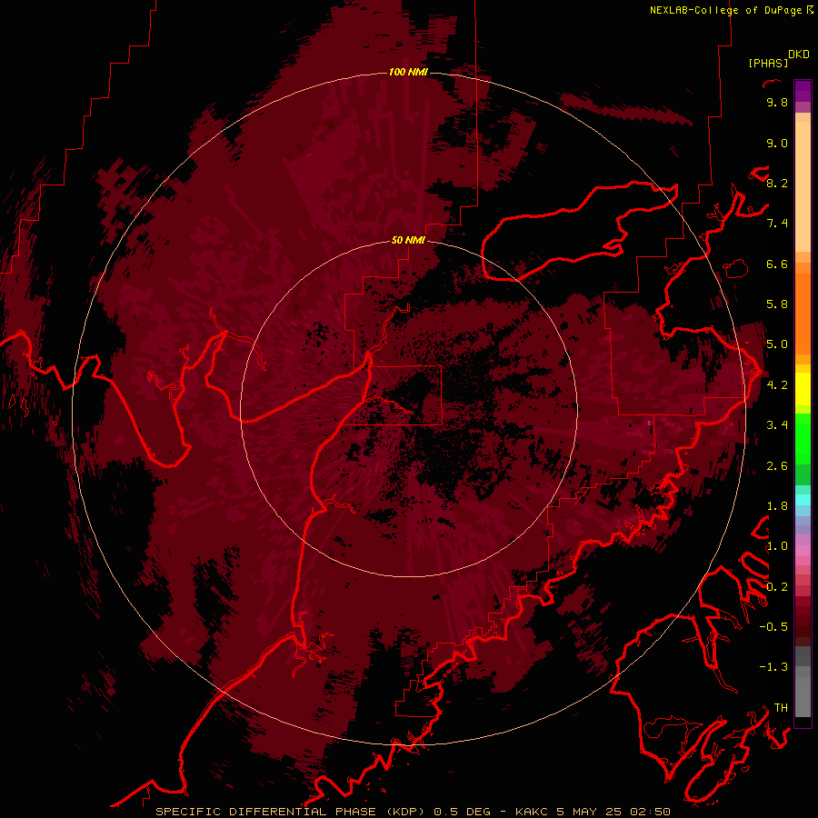Click the KDP 0.5 DEG KAKC product caption
The width and height of the screenshot is (818, 818).
point(414,812)
